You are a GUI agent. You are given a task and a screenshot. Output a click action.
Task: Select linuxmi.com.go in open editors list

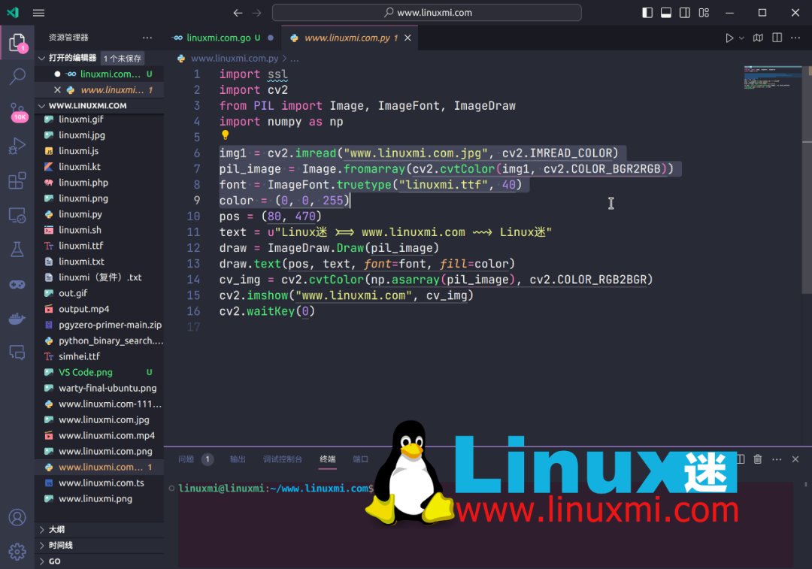pyautogui.click(x=99, y=74)
